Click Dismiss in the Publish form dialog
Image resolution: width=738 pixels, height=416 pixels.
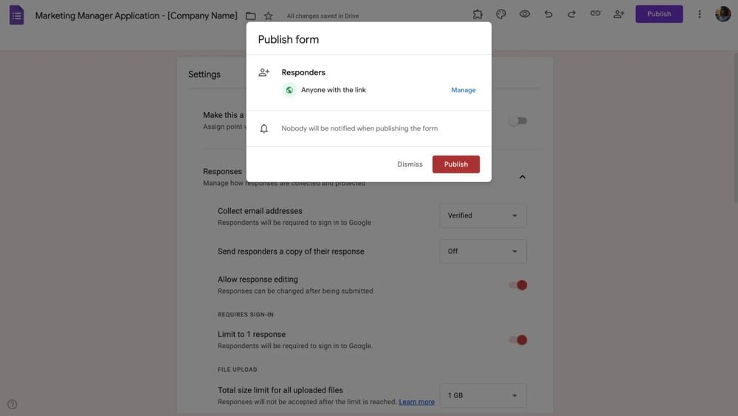pos(410,164)
